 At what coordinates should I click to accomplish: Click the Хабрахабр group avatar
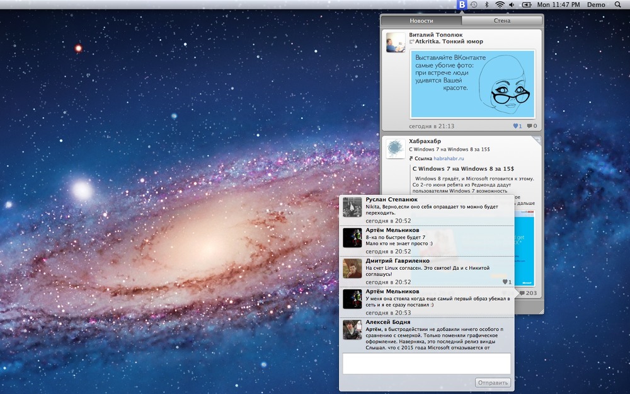396,149
